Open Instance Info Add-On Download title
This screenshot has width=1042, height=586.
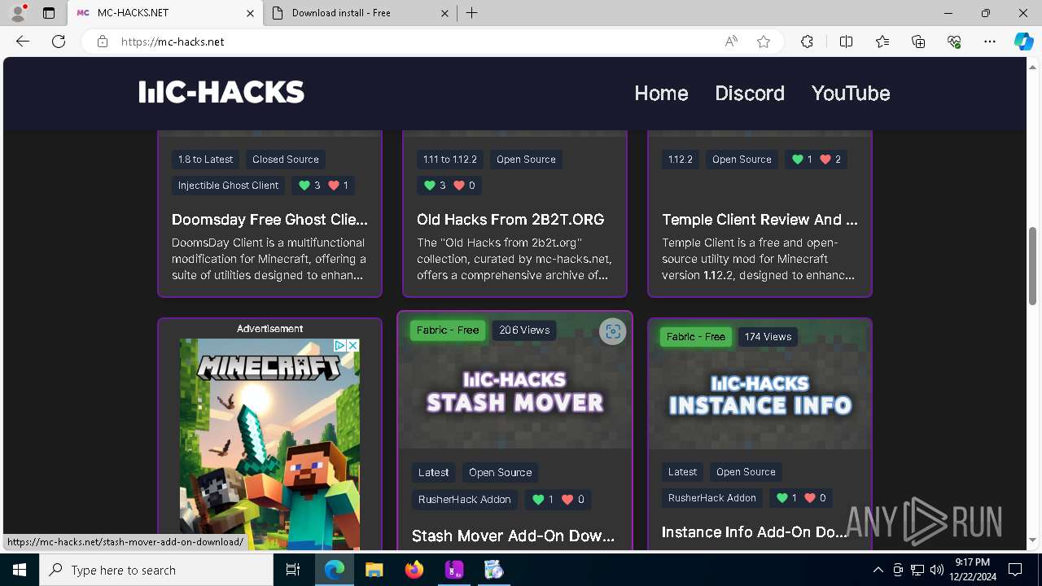click(x=755, y=532)
